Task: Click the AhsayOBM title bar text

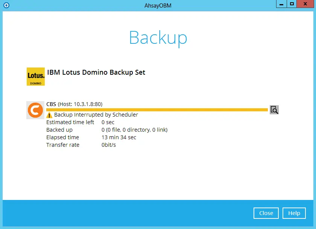Action: tap(158, 5)
